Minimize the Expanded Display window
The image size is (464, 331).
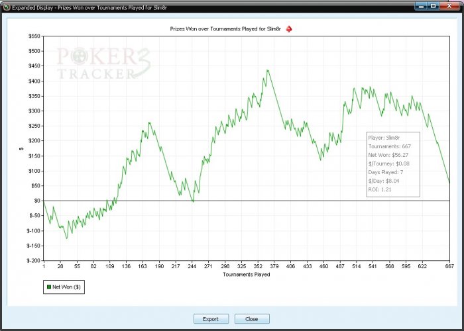(x=422, y=6)
